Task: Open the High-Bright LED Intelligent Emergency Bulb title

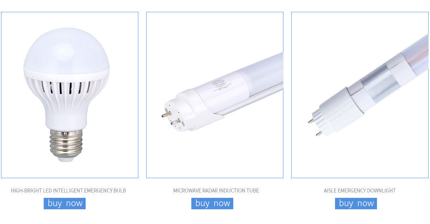Action: tap(68, 191)
